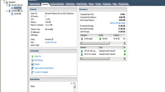Click the VM-10.0.0 subnet network icon
Viewport: 165px width, 92px height.
[82, 54]
